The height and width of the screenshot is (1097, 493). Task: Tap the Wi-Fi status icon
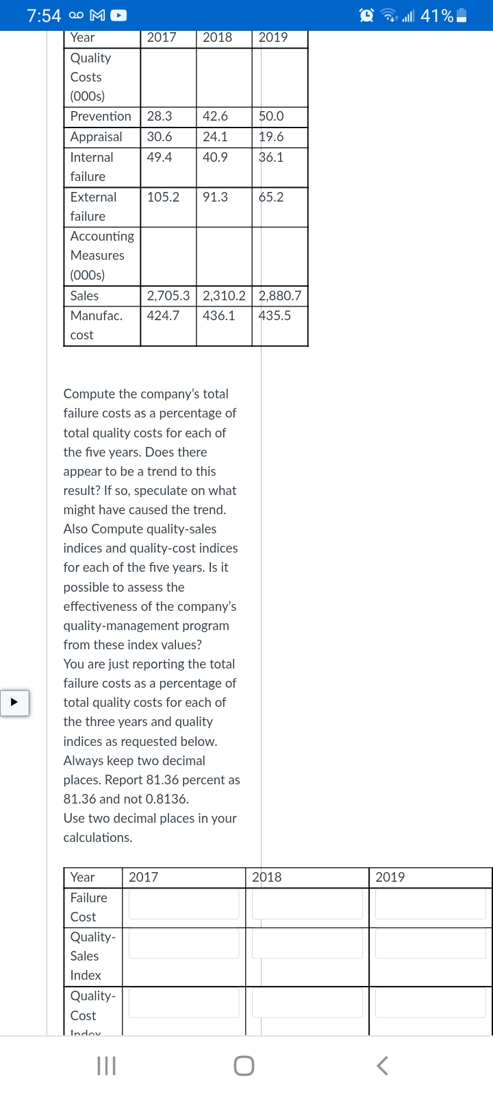(389, 15)
